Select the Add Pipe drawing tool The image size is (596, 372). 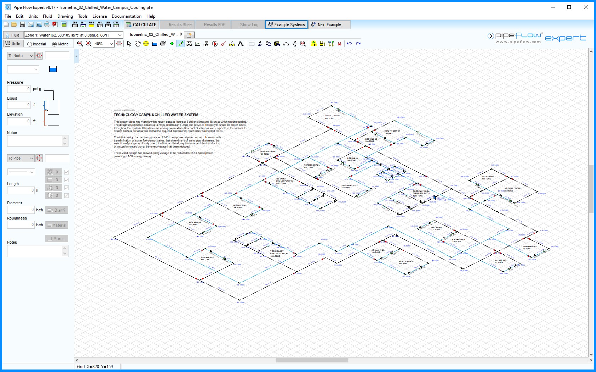tap(181, 44)
